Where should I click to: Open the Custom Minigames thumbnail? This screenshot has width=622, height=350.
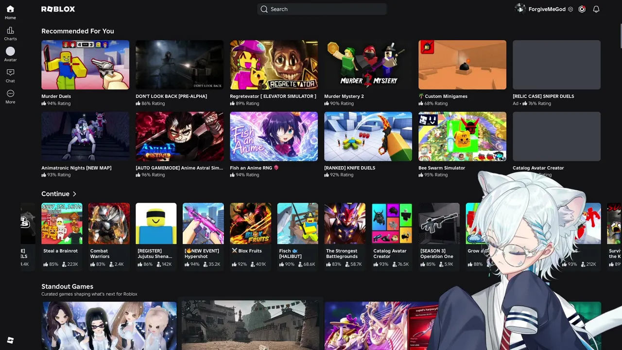(x=462, y=65)
